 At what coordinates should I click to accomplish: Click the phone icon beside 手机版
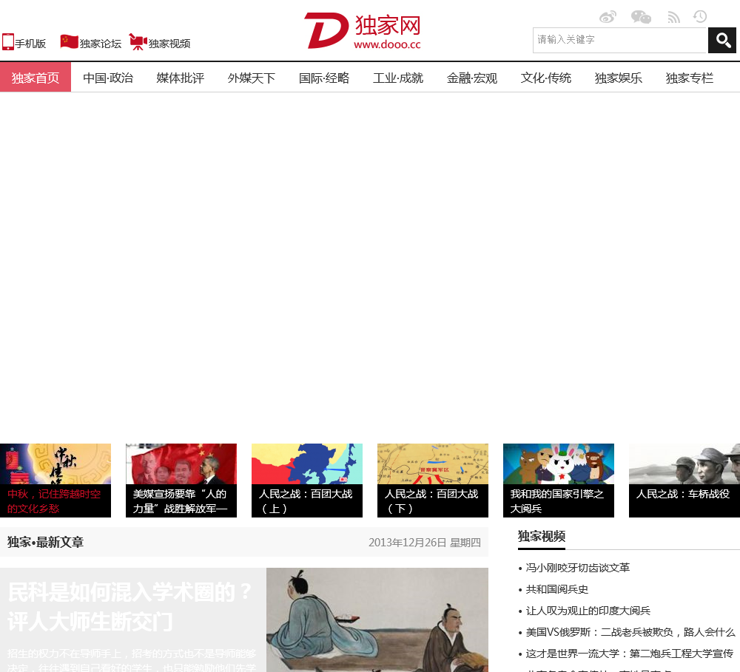pos(8,41)
